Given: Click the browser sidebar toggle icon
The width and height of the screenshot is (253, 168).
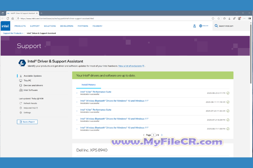Looking at the screenshot, I should (x=249, y=19).
